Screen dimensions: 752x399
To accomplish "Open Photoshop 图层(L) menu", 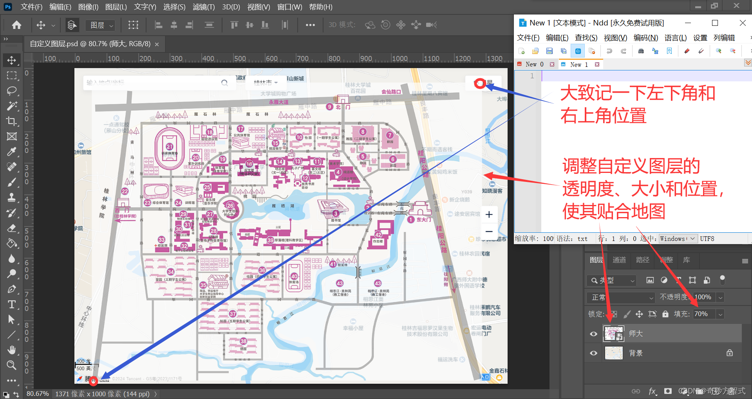I will pos(116,7).
